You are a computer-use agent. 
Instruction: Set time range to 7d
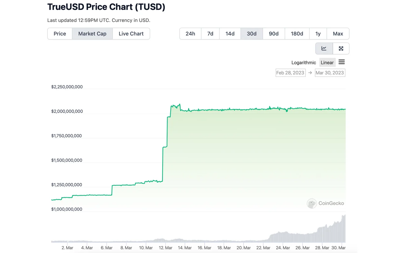(x=210, y=34)
